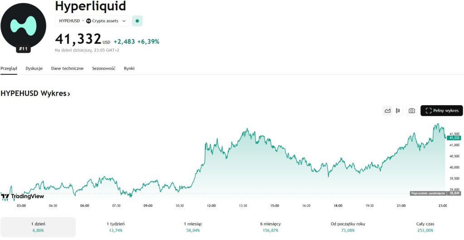The height and width of the screenshot is (240, 464).
Task: Choose the Od początku roku range
Action: pos(348,227)
